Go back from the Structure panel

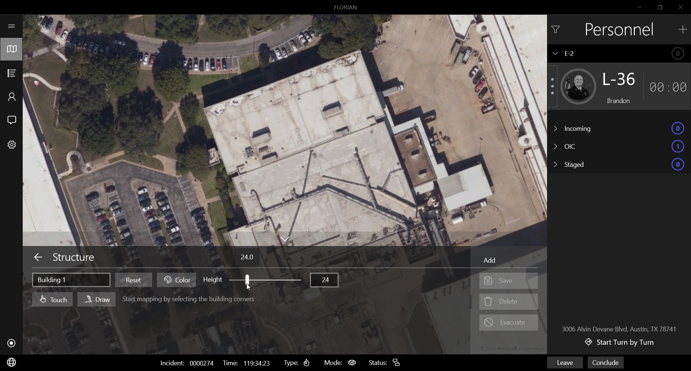38,257
